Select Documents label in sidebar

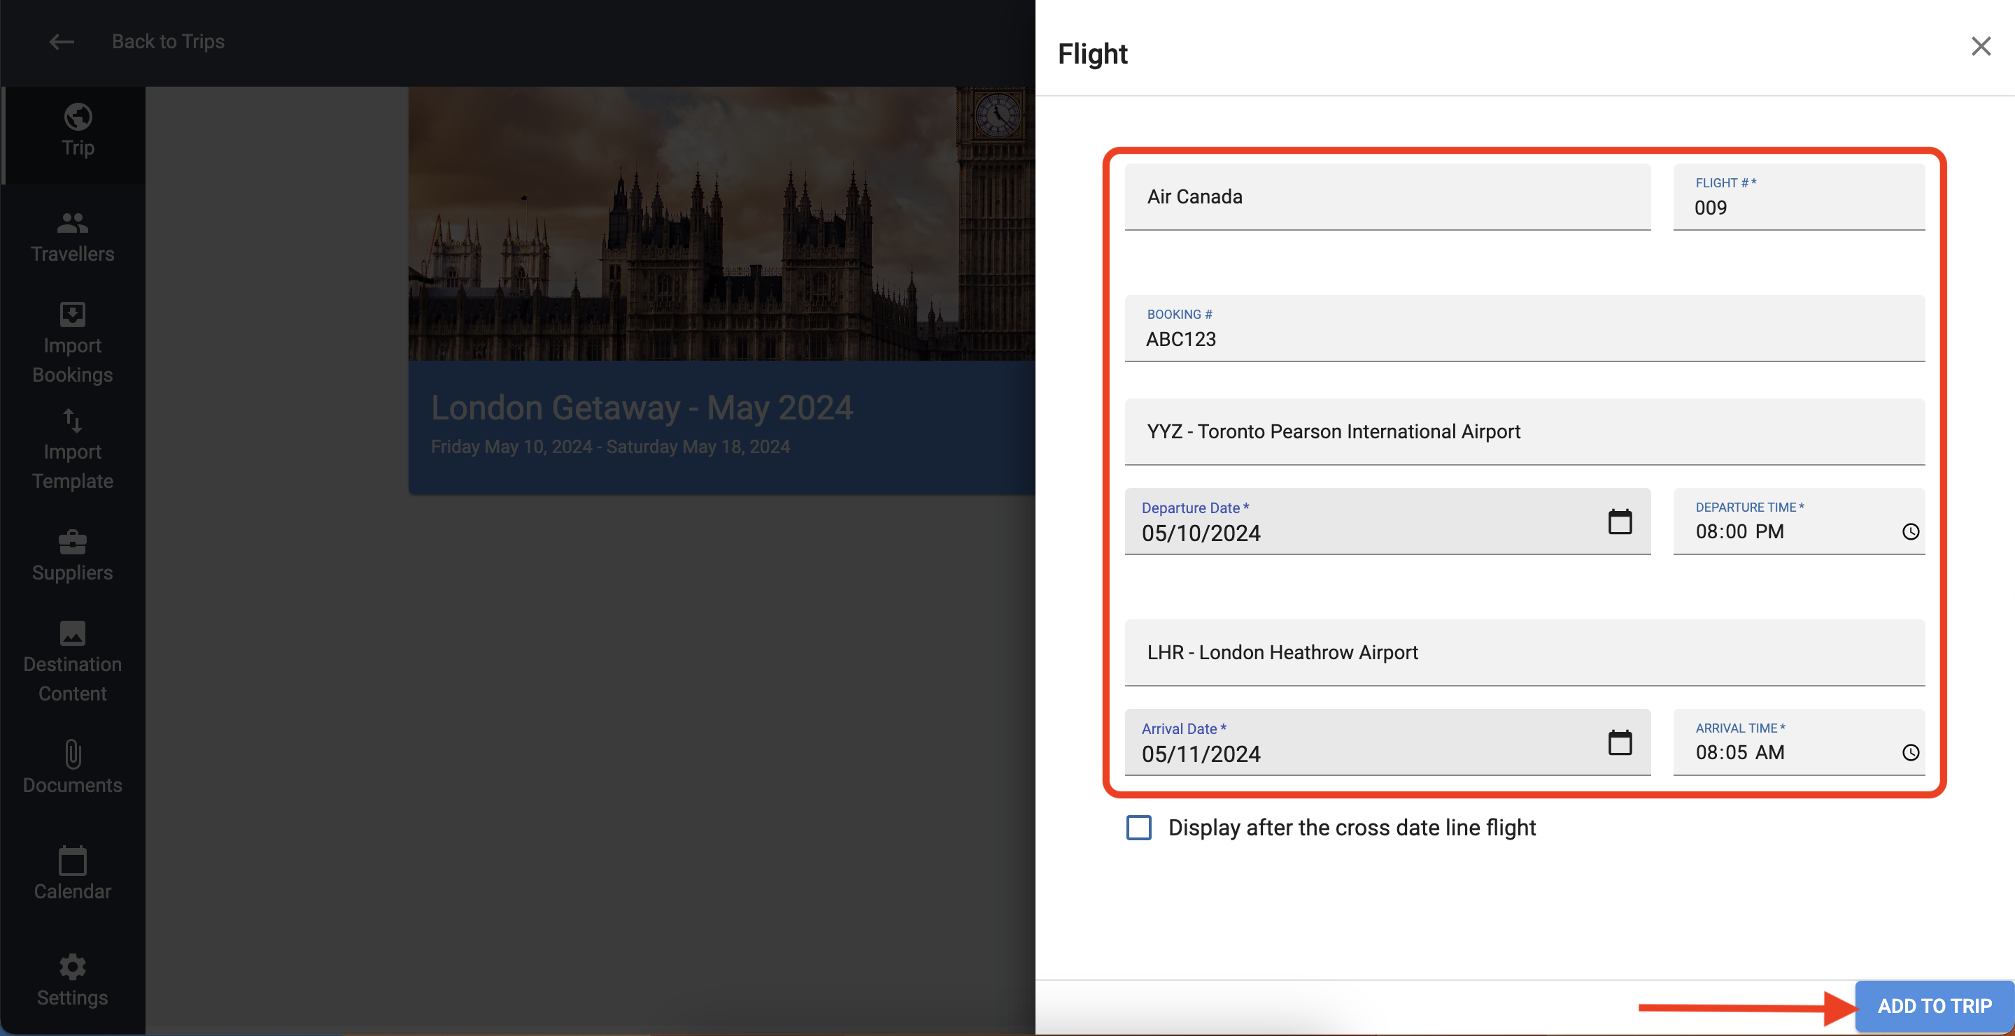pos(73,785)
